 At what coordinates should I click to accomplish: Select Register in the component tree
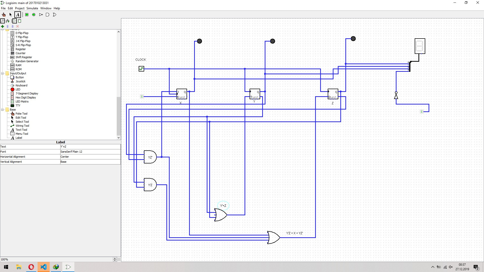(x=20, y=49)
